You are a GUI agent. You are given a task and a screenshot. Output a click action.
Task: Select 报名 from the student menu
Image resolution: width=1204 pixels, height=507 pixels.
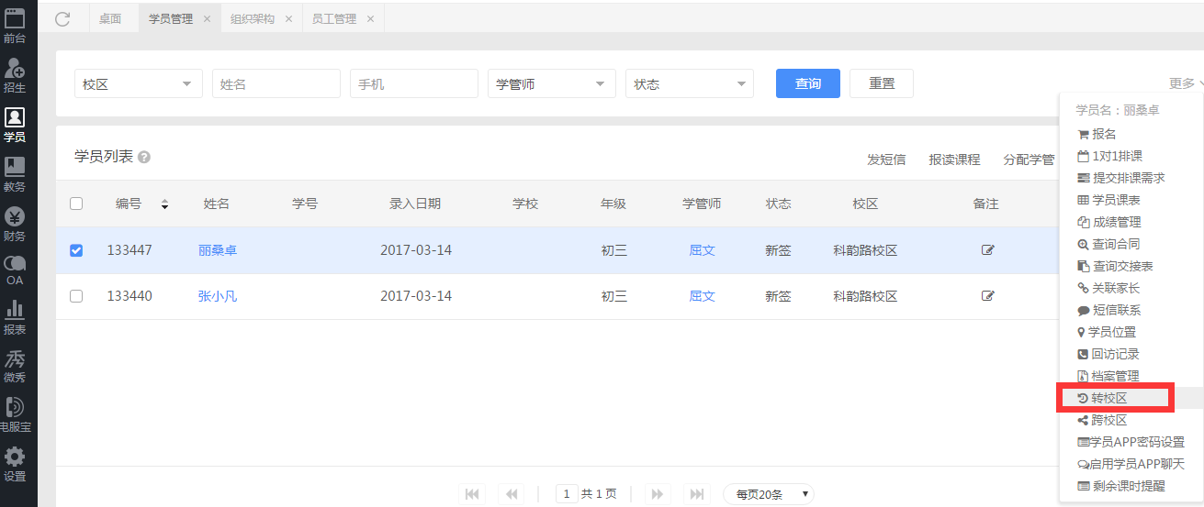(1097, 134)
